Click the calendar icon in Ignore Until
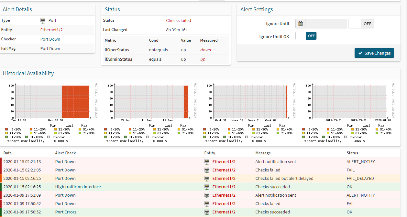Screen dimensions: 407x217 point(300,24)
